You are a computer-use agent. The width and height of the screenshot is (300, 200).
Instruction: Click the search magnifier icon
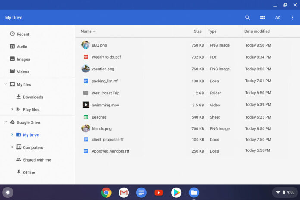pos(247,18)
